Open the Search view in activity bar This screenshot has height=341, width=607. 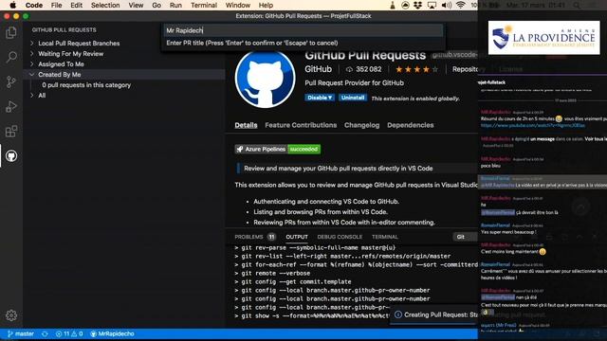point(11,57)
